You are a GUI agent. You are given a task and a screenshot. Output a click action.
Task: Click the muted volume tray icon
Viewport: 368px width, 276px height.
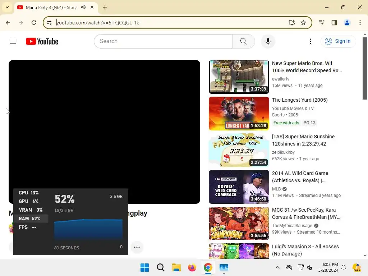pyautogui.click(x=310, y=267)
